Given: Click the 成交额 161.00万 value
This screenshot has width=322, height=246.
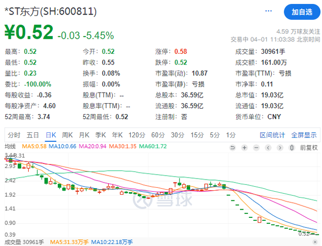Looking at the screenshot, I should click(x=274, y=62).
